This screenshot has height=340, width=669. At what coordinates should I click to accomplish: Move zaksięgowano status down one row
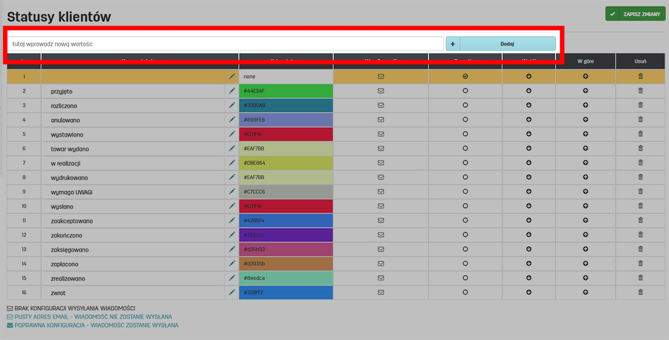click(529, 249)
